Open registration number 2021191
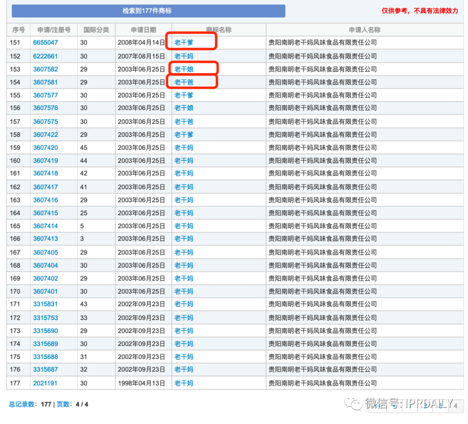The height and width of the screenshot is (424, 468). pyautogui.click(x=45, y=383)
